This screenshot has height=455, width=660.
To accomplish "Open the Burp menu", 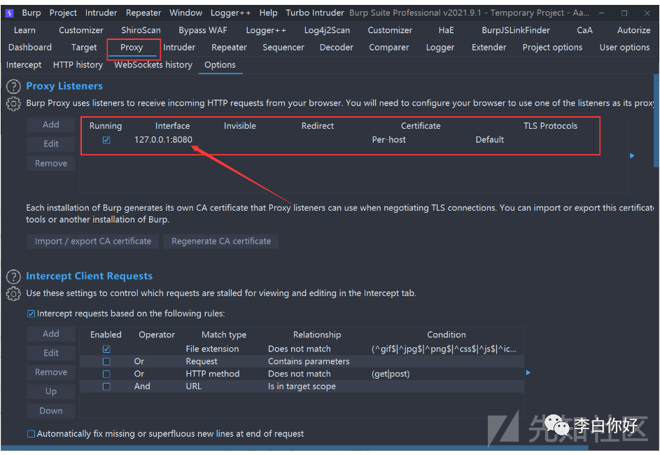I will [x=31, y=13].
